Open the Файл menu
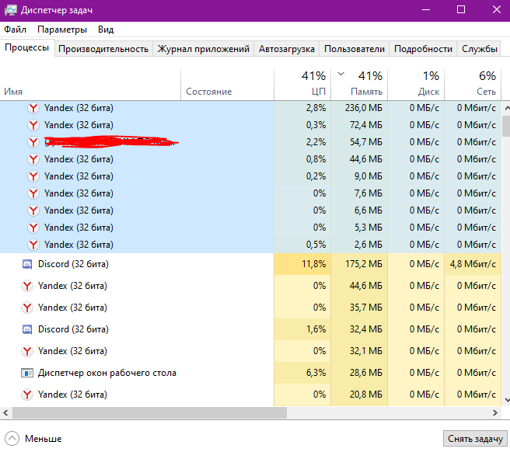 15,30
